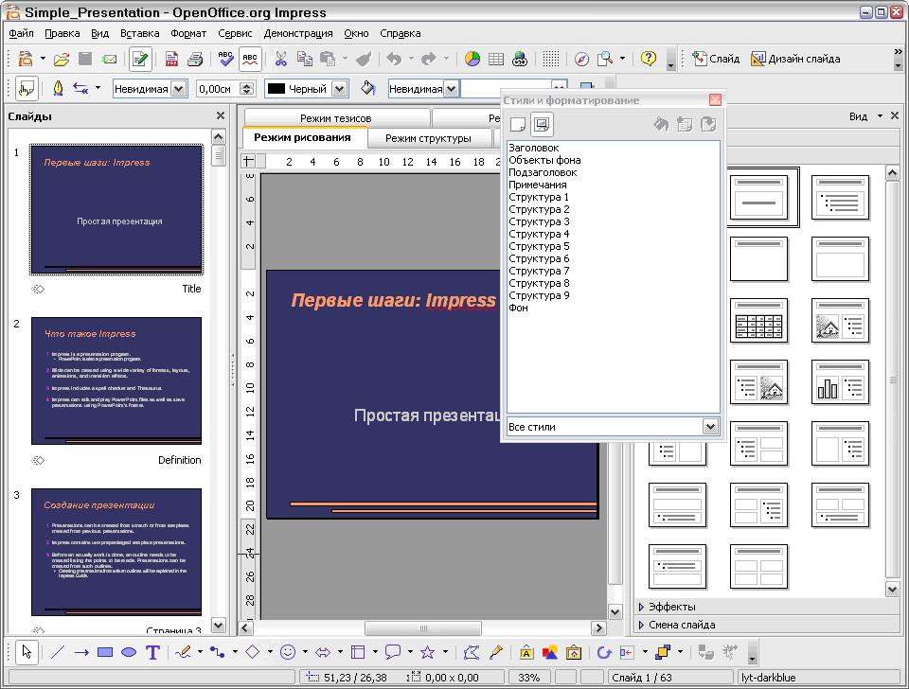Save the presentation with the diskette icon

pyautogui.click(x=85, y=59)
